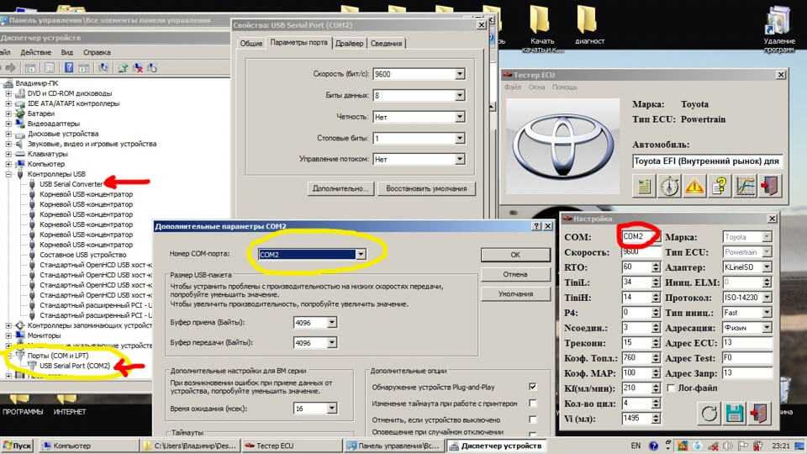
Task: Expand the Скорость (бит/с) dropdown
Action: 459,74
